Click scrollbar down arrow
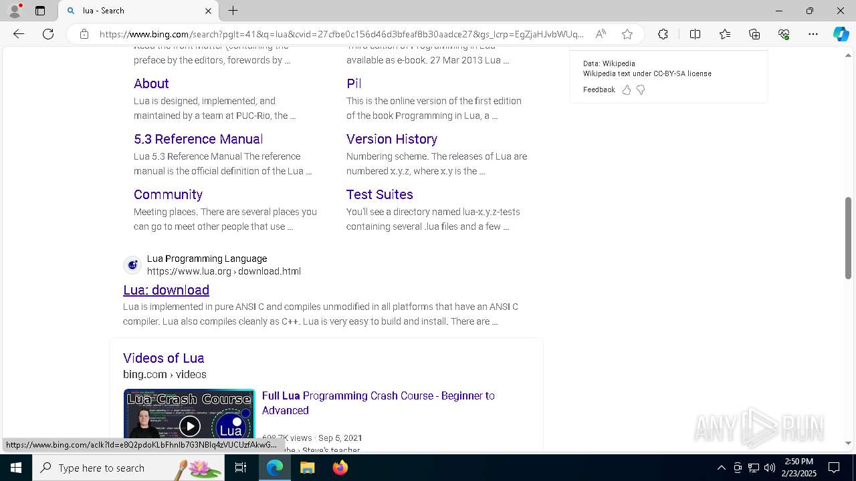Screen dimensions: 856x481 click(848, 444)
